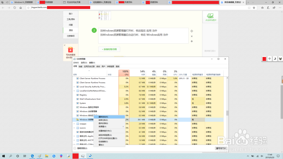Open the 选项(O) menu in Task Manager

84,63
